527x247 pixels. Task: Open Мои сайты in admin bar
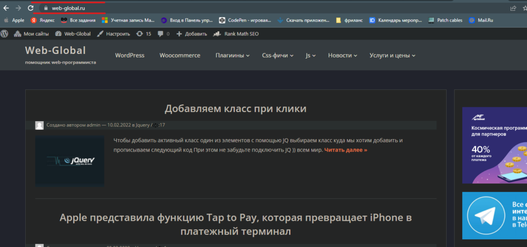[x=31, y=34]
